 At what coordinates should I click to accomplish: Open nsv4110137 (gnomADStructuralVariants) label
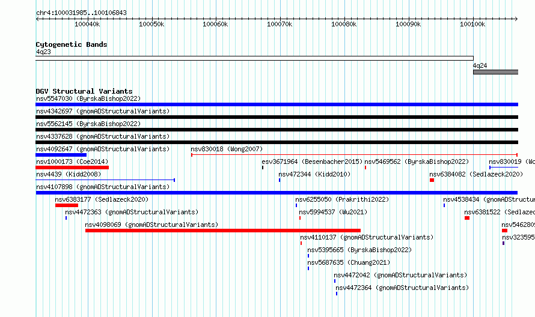367,237
